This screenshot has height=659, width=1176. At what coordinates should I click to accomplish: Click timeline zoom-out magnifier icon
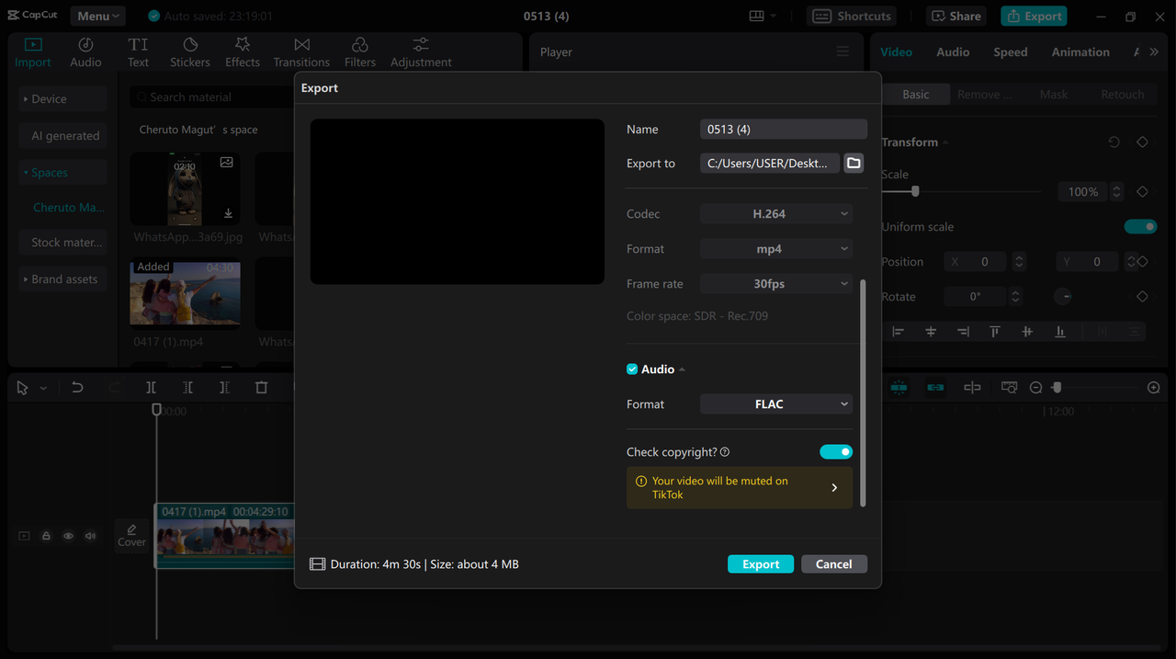(x=1035, y=388)
